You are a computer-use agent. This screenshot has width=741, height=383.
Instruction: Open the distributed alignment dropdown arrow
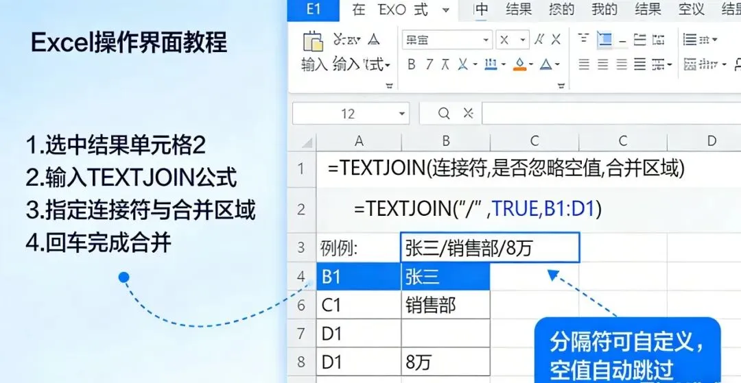click(669, 64)
